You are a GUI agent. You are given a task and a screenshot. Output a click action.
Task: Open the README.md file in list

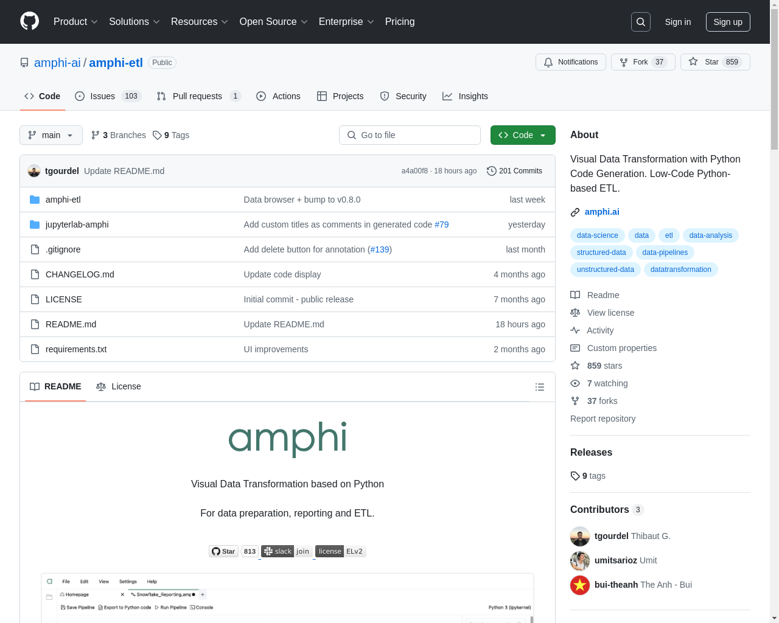tap(71, 324)
